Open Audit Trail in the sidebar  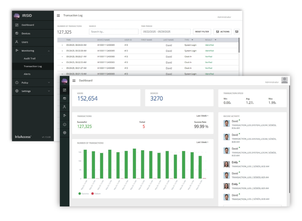(30, 59)
